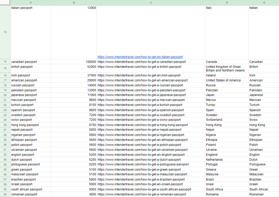Screen dimensions: 279x197
Task: Select row 26 header
Action: click(x=5, y=125)
